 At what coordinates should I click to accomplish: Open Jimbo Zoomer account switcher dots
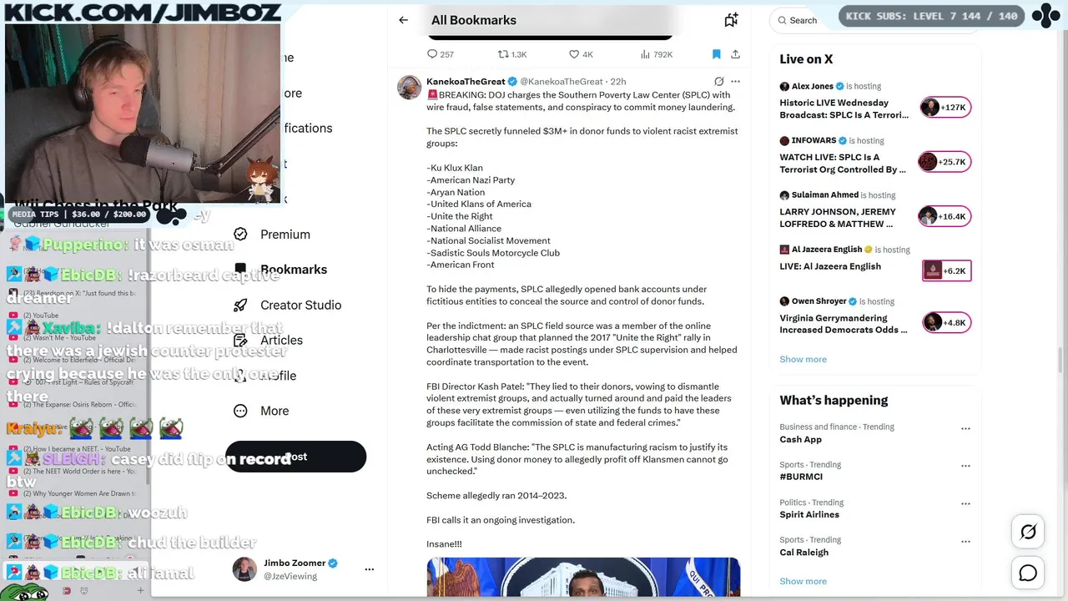click(369, 569)
